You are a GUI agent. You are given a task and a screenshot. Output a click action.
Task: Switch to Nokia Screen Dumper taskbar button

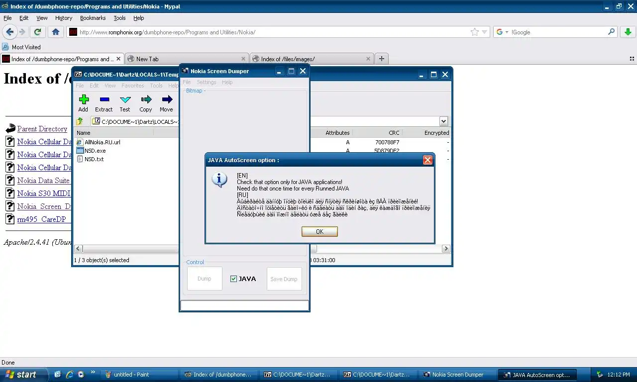tap(457, 375)
